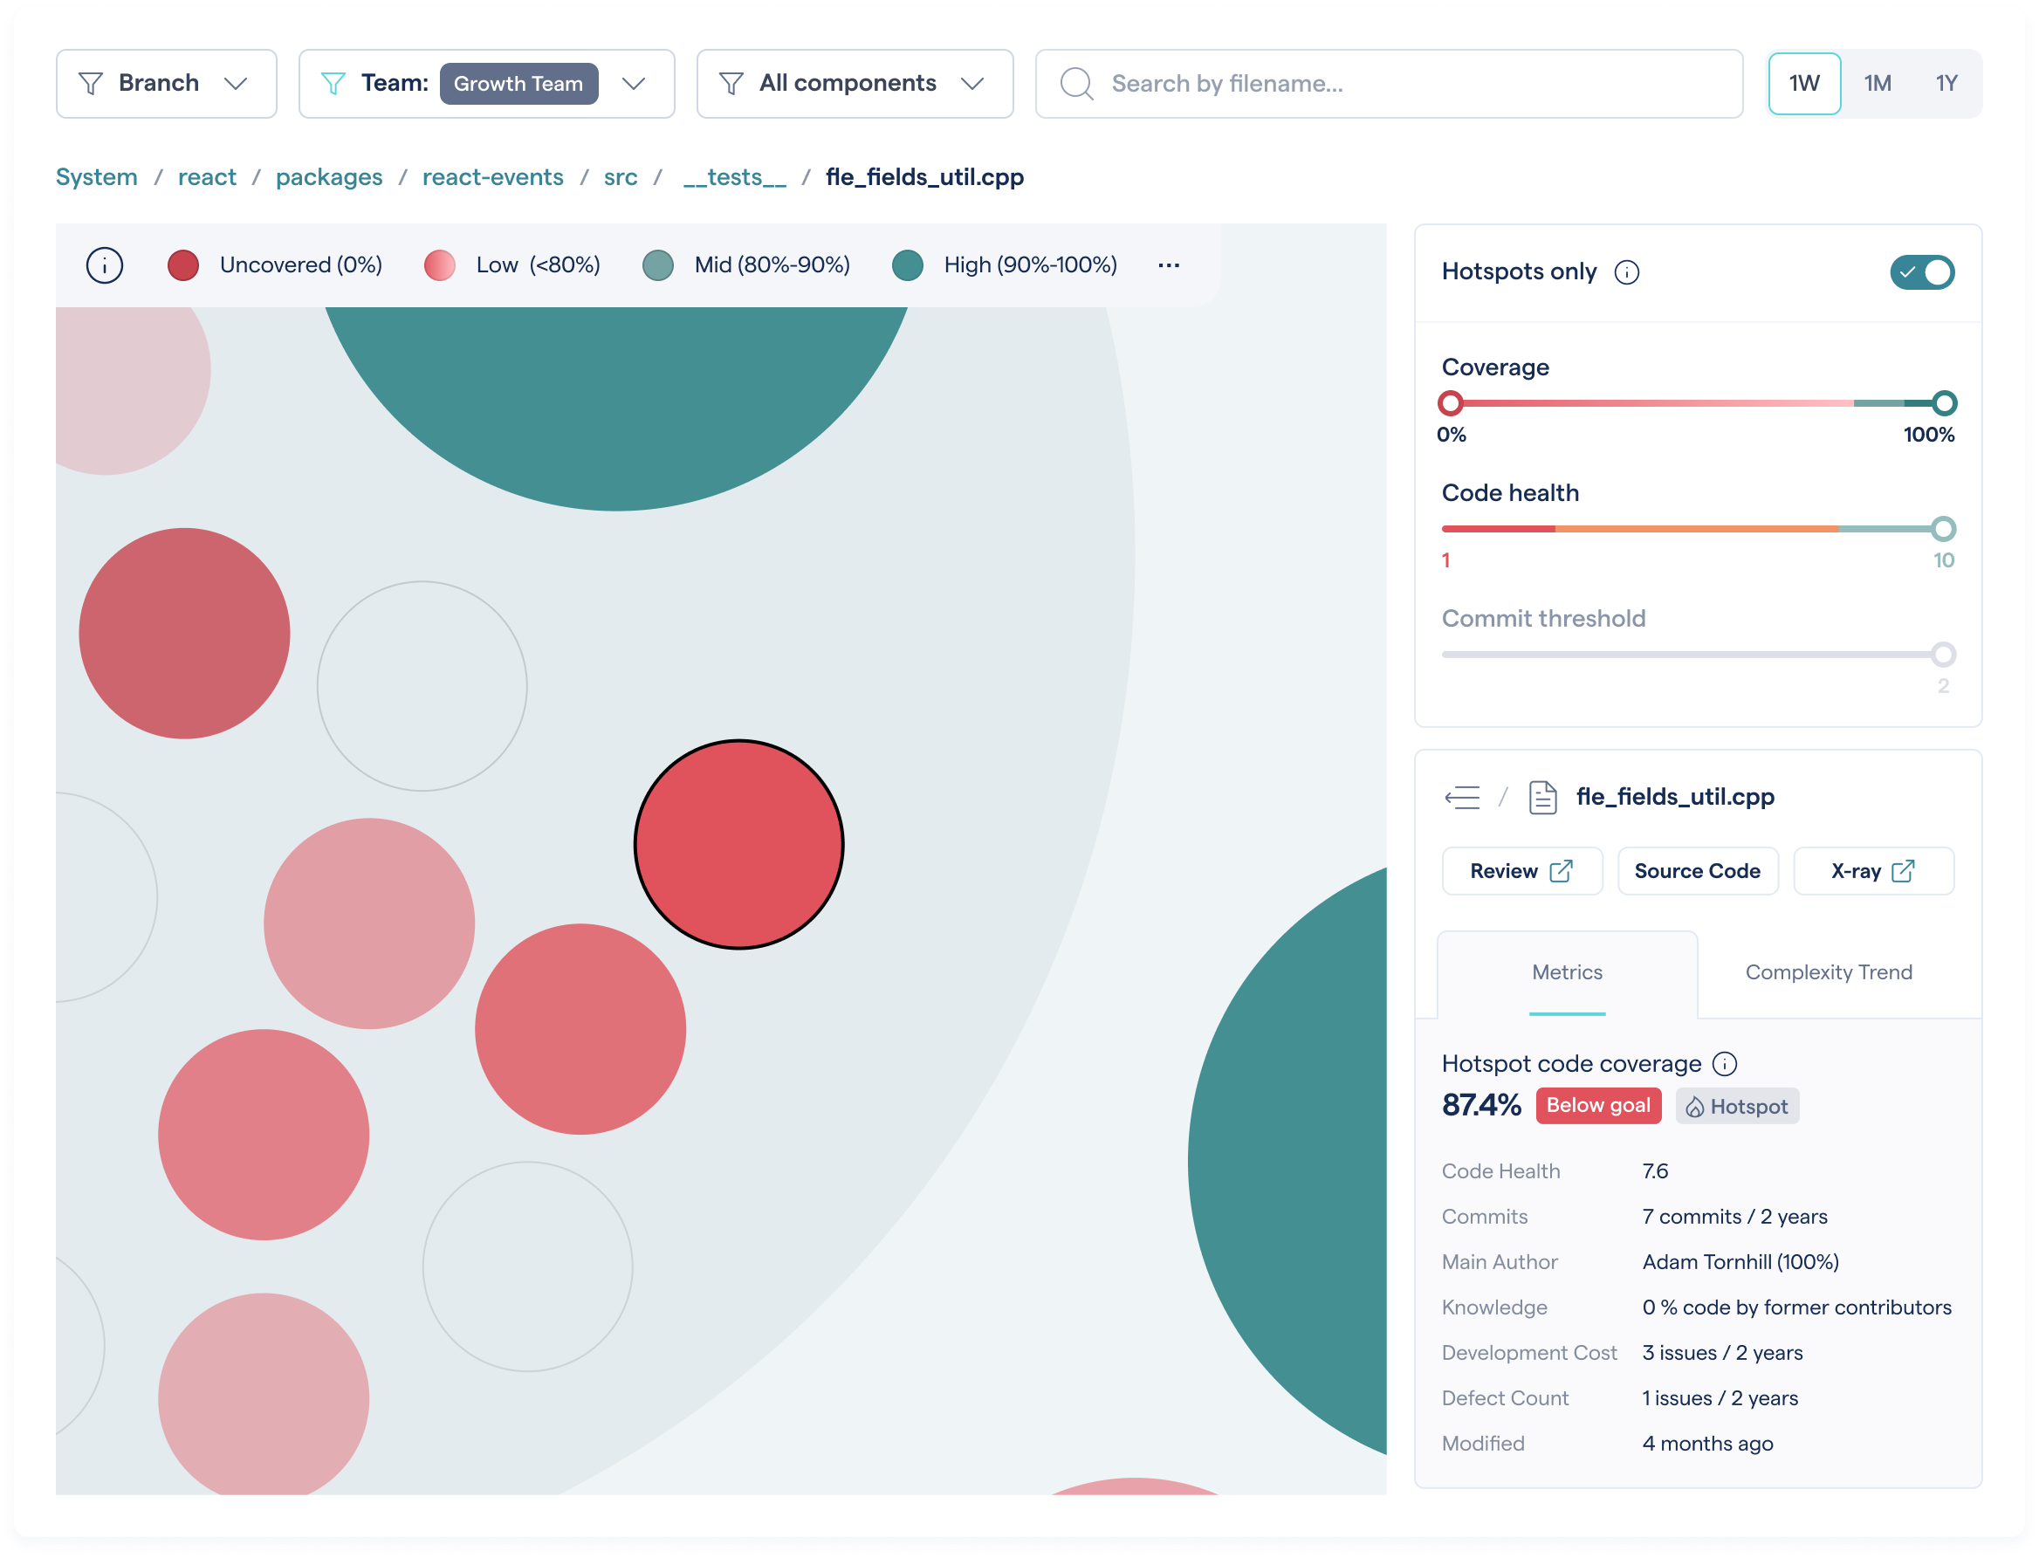This screenshot has width=2039, height=1558.
Task: Select the black-outlined red hotspot circle
Action: (739, 844)
